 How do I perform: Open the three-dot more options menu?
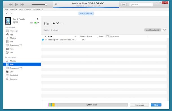coord(62,23)
